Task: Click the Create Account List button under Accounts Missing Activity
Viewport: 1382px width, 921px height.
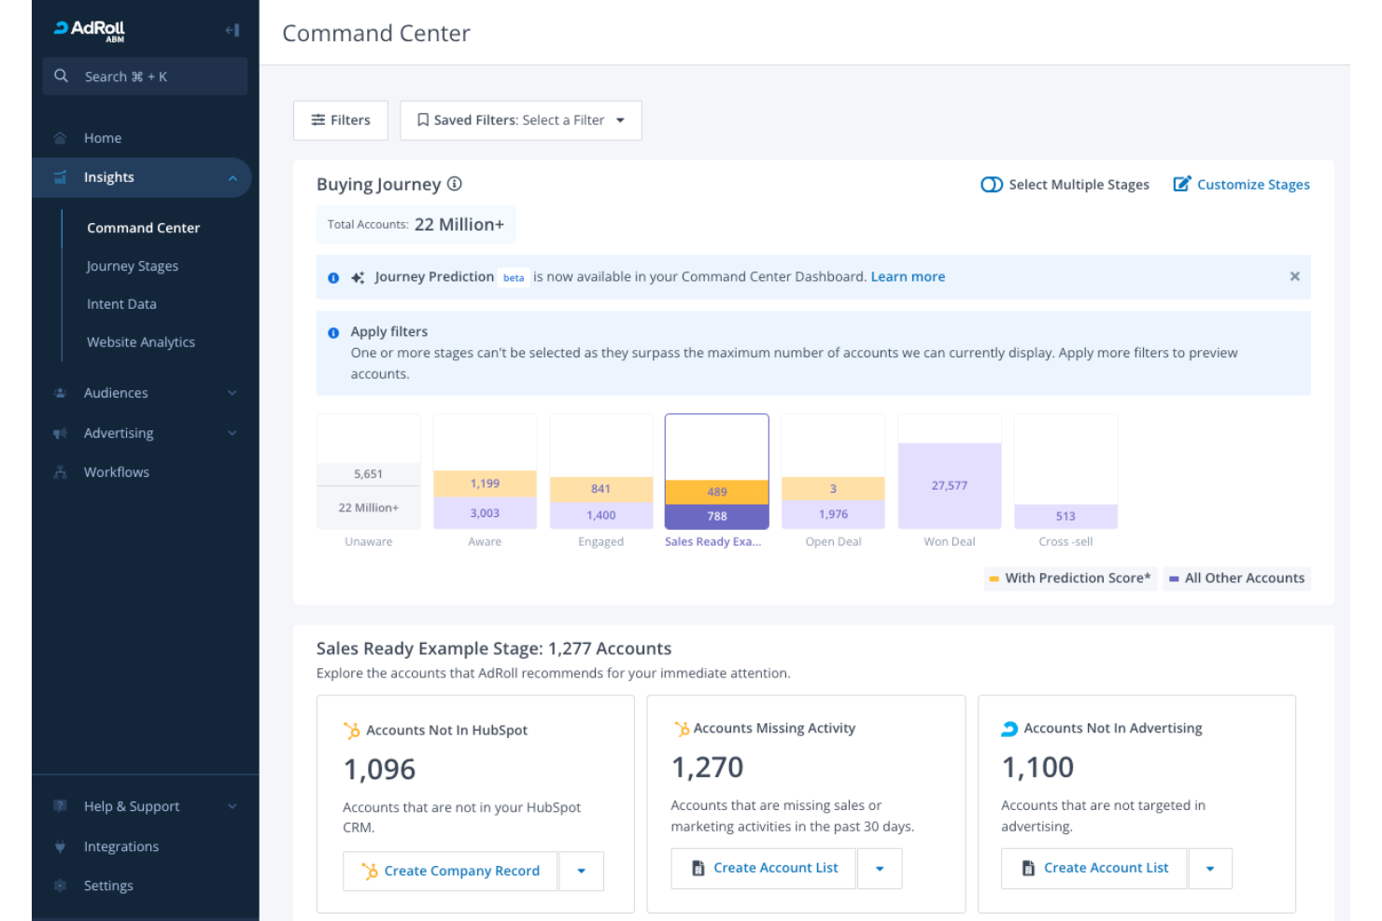Action: pos(762,868)
